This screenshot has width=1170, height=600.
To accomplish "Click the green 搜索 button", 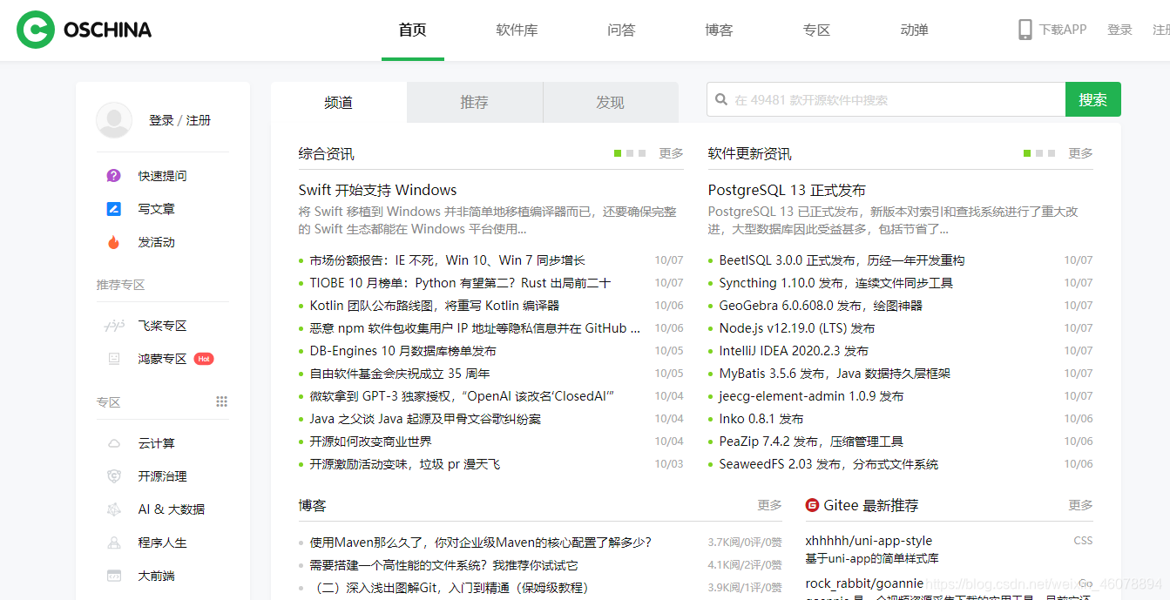I will [x=1093, y=99].
